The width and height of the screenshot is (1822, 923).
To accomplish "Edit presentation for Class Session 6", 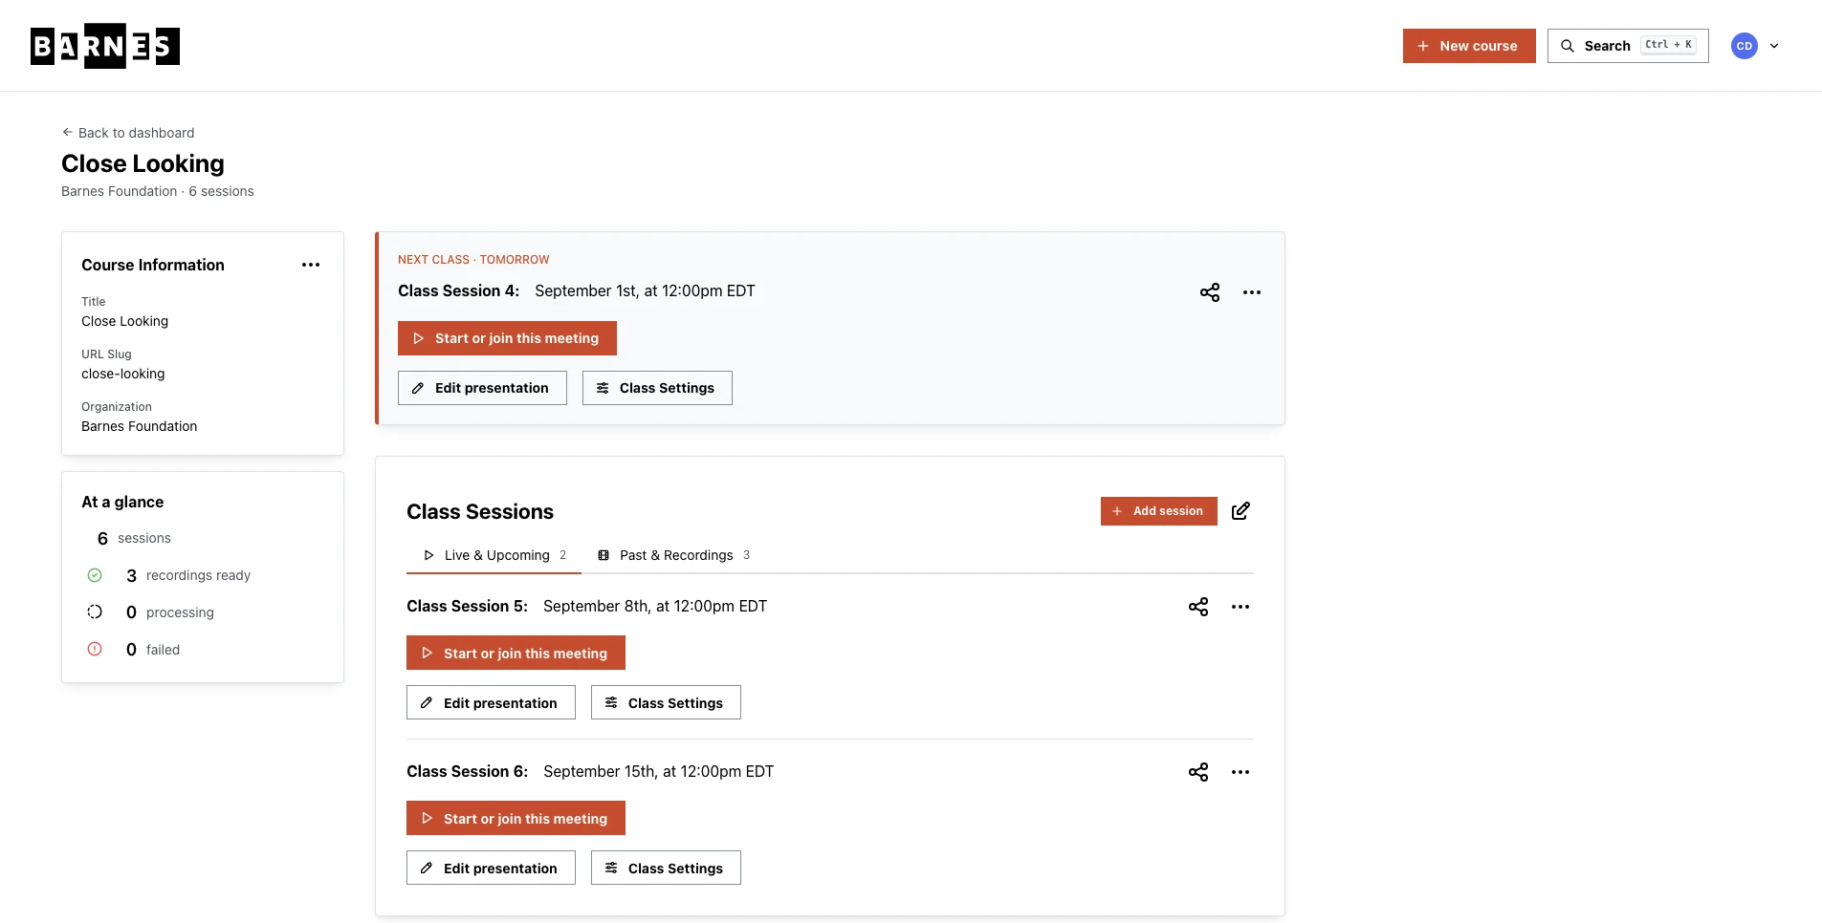I will click(491, 868).
